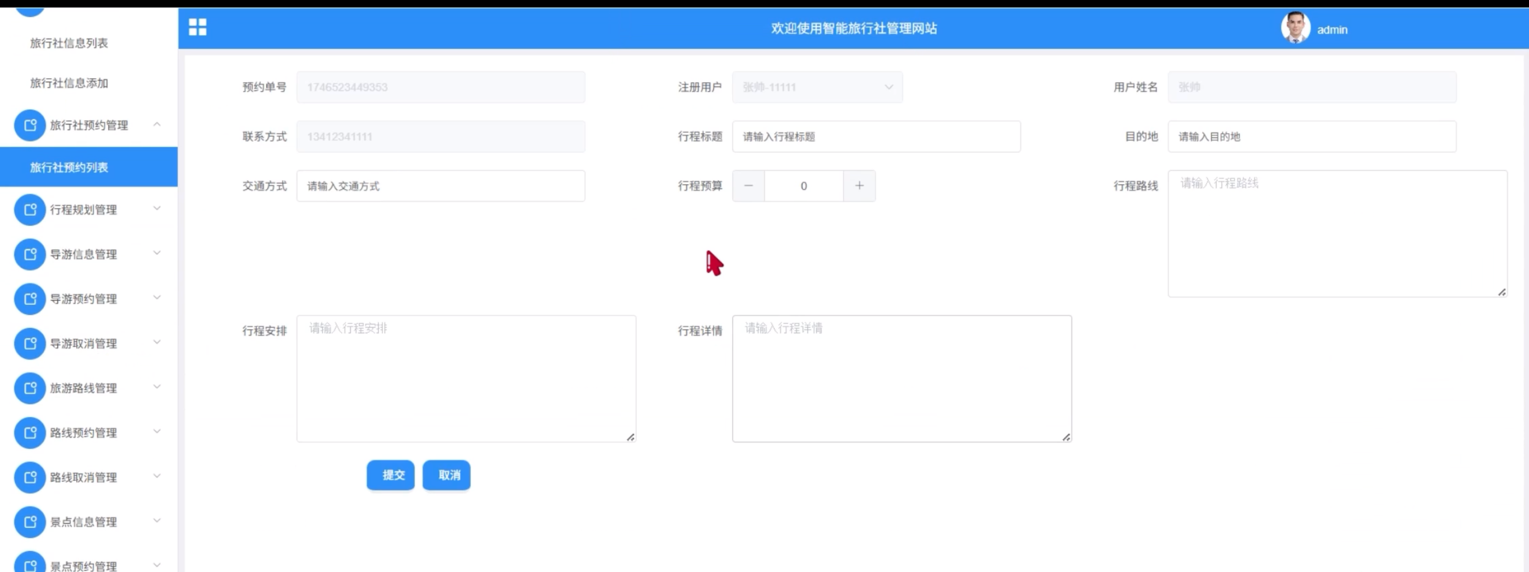
Task: Increase 行程预算 with the plus button
Action: click(859, 186)
